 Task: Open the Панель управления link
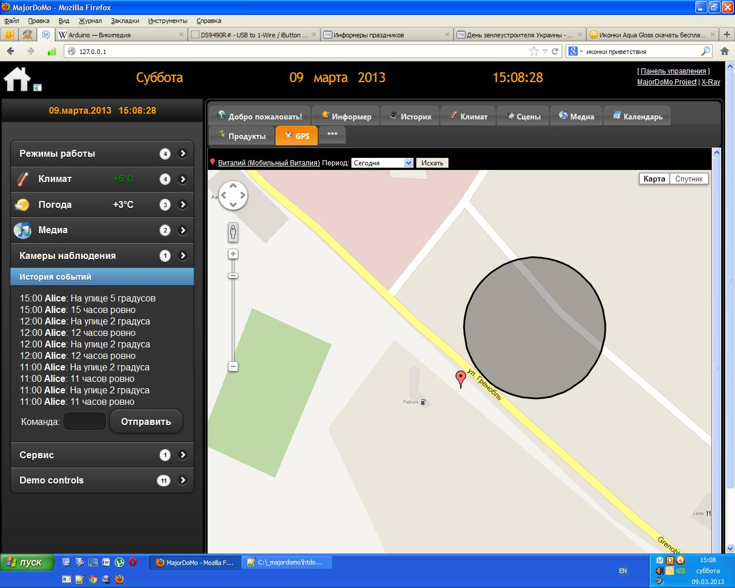pos(674,71)
